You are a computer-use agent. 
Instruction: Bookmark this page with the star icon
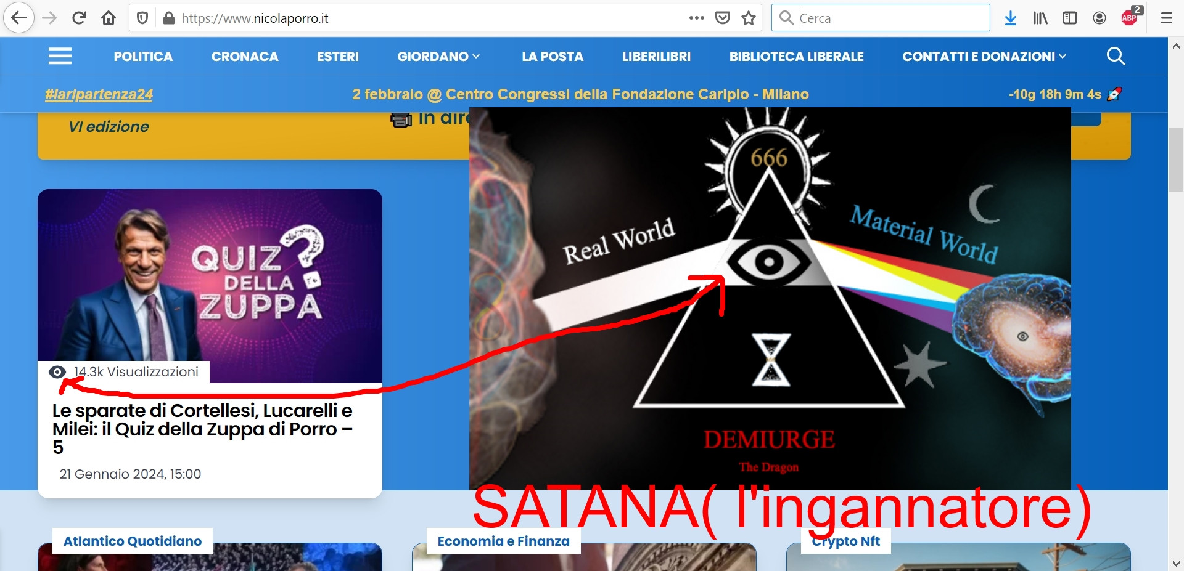(x=749, y=18)
